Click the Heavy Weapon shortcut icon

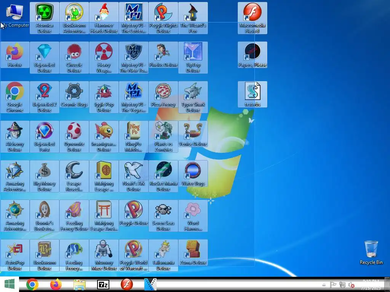coord(104,57)
